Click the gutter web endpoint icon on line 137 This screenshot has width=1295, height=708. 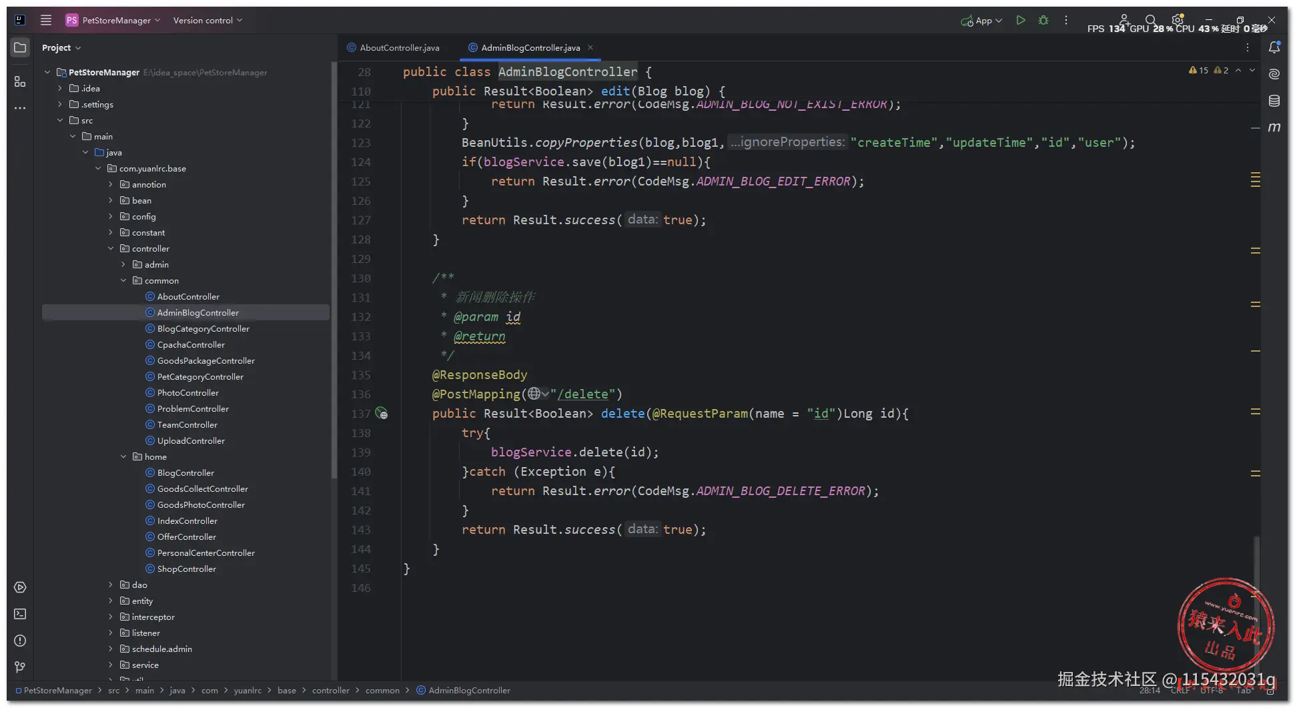pyautogui.click(x=382, y=413)
